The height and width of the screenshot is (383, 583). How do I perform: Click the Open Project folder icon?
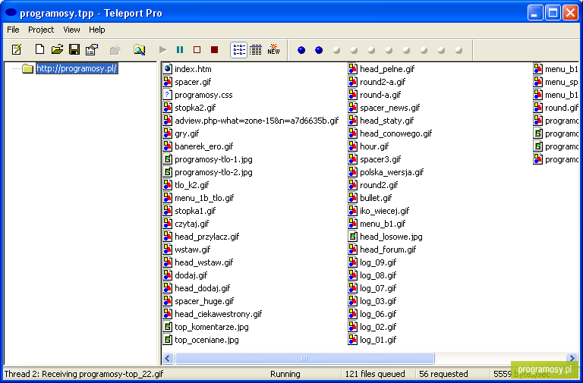[x=57, y=49]
